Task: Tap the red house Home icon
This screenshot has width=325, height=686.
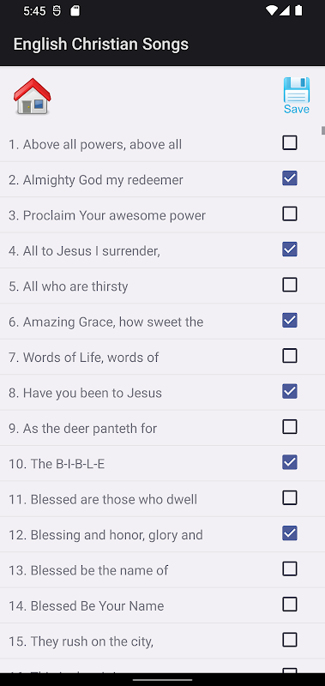Action: pyautogui.click(x=32, y=96)
